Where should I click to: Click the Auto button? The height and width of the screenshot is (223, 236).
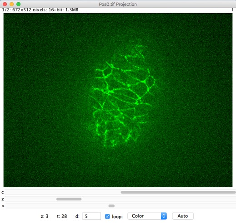click(x=183, y=216)
